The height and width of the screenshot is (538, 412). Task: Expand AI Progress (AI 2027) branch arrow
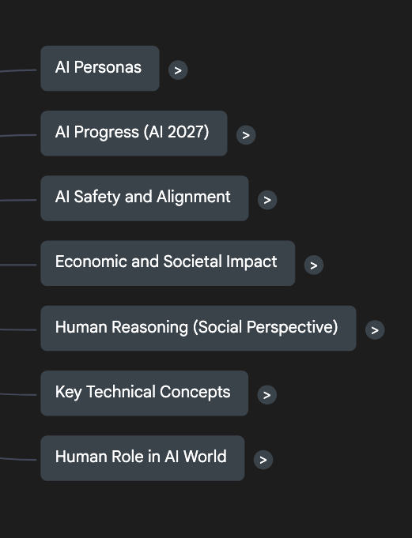(x=246, y=135)
